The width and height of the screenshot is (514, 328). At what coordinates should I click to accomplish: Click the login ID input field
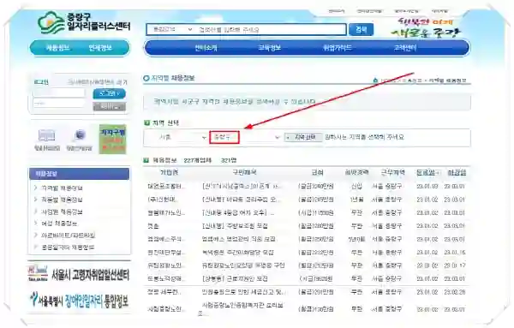tap(59, 93)
